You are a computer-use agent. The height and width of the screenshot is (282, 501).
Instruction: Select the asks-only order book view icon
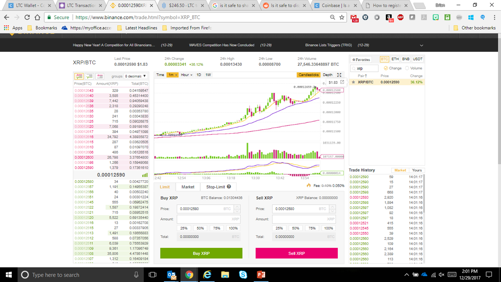coord(100,76)
